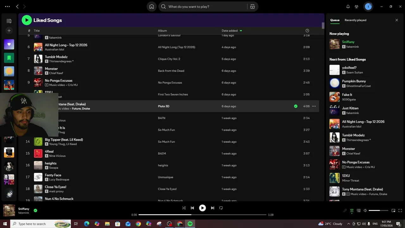Create a playlist with the plus button
The image size is (405, 228).
pyautogui.click(x=9, y=31)
